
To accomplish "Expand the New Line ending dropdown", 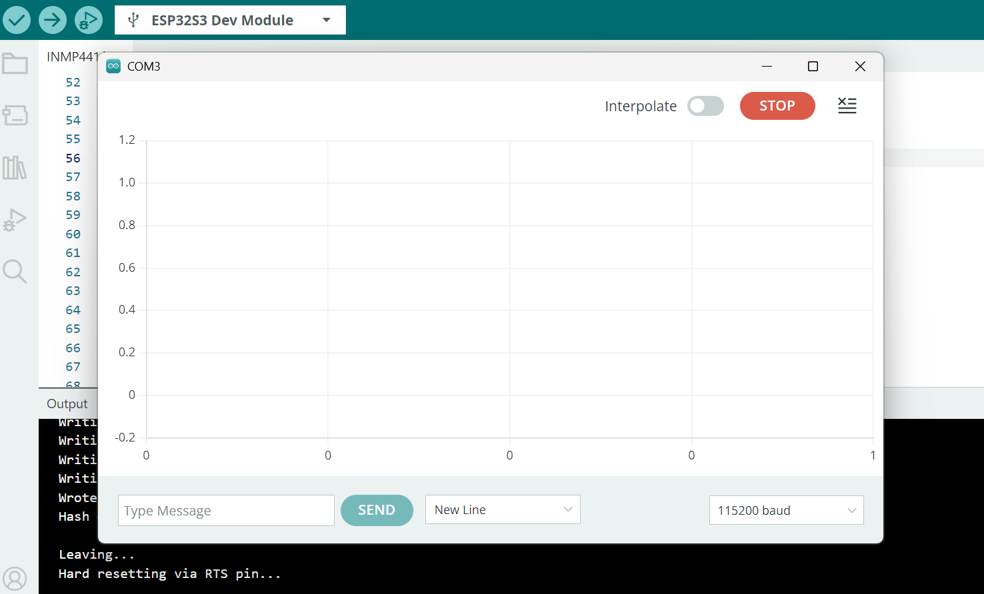I will pyautogui.click(x=503, y=510).
